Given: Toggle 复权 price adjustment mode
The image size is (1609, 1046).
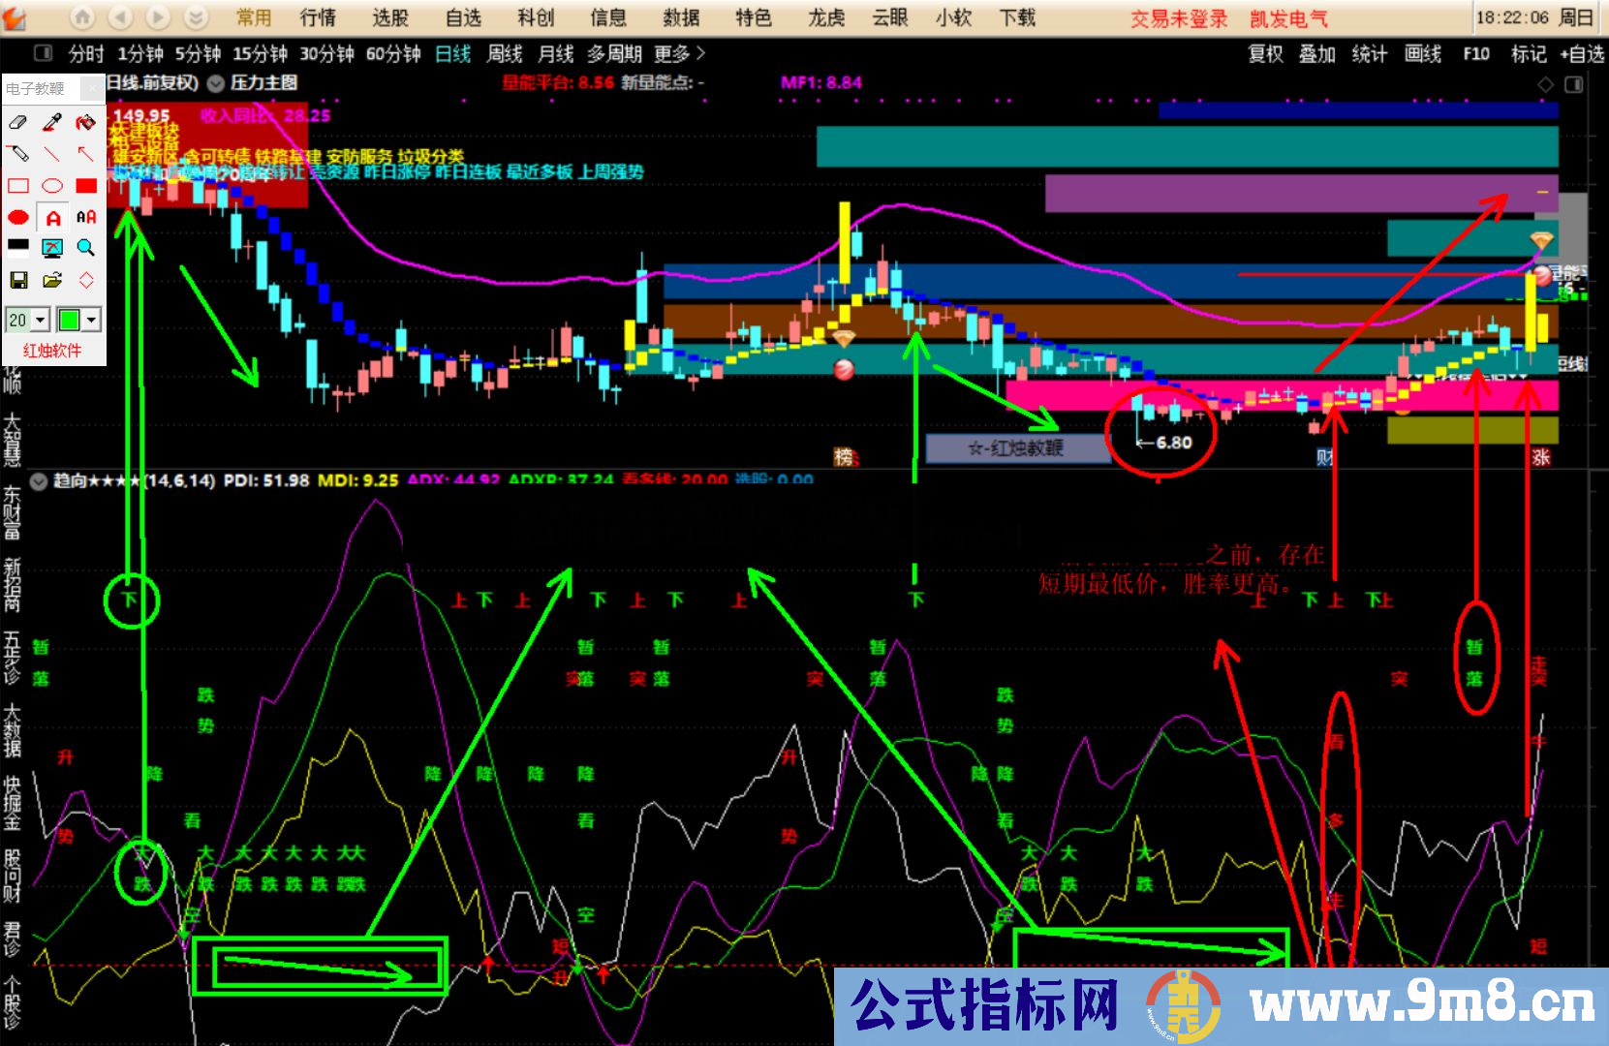Looking at the screenshot, I should (1265, 55).
